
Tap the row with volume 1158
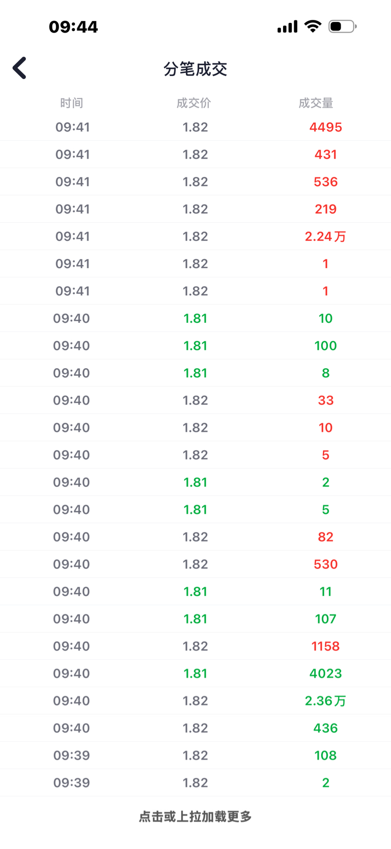point(195,646)
